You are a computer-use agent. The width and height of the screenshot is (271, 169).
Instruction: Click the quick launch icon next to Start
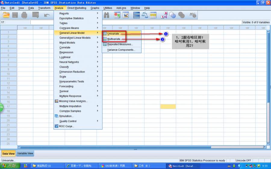(x=26, y=166)
